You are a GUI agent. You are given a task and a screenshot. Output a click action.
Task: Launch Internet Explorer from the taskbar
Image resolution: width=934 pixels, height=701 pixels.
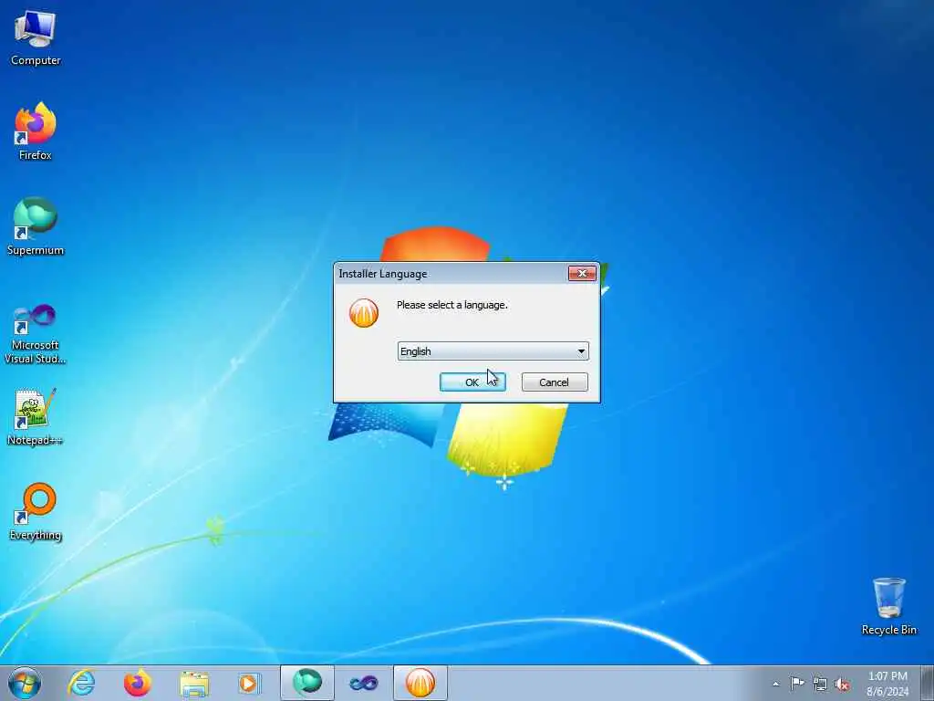pyautogui.click(x=81, y=683)
